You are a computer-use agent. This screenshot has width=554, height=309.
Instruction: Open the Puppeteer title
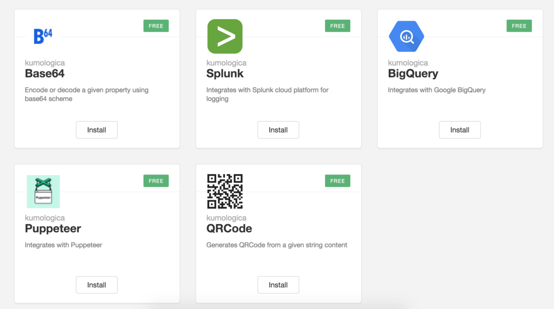(x=53, y=228)
